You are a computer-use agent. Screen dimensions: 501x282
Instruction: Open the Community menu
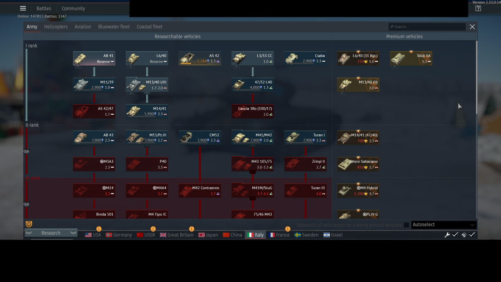(73, 9)
